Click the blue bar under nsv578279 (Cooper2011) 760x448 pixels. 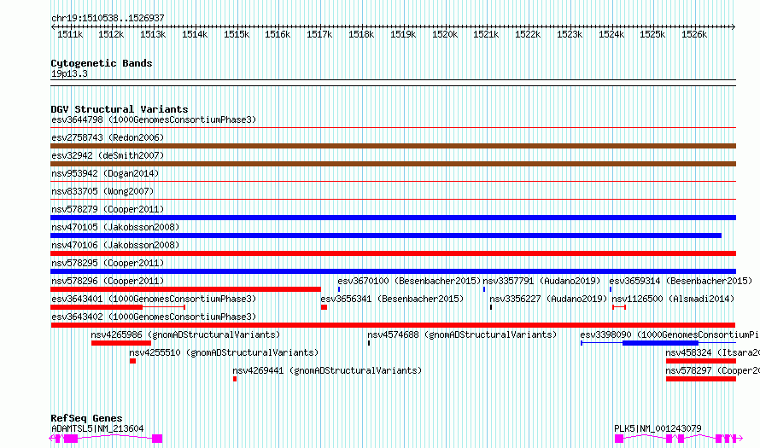pyautogui.click(x=393, y=218)
